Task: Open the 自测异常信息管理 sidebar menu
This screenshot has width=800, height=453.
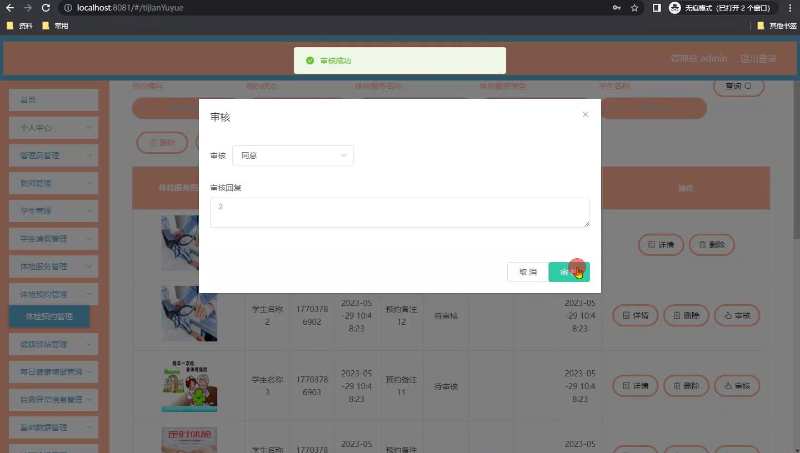Action: pyautogui.click(x=53, y=400)
